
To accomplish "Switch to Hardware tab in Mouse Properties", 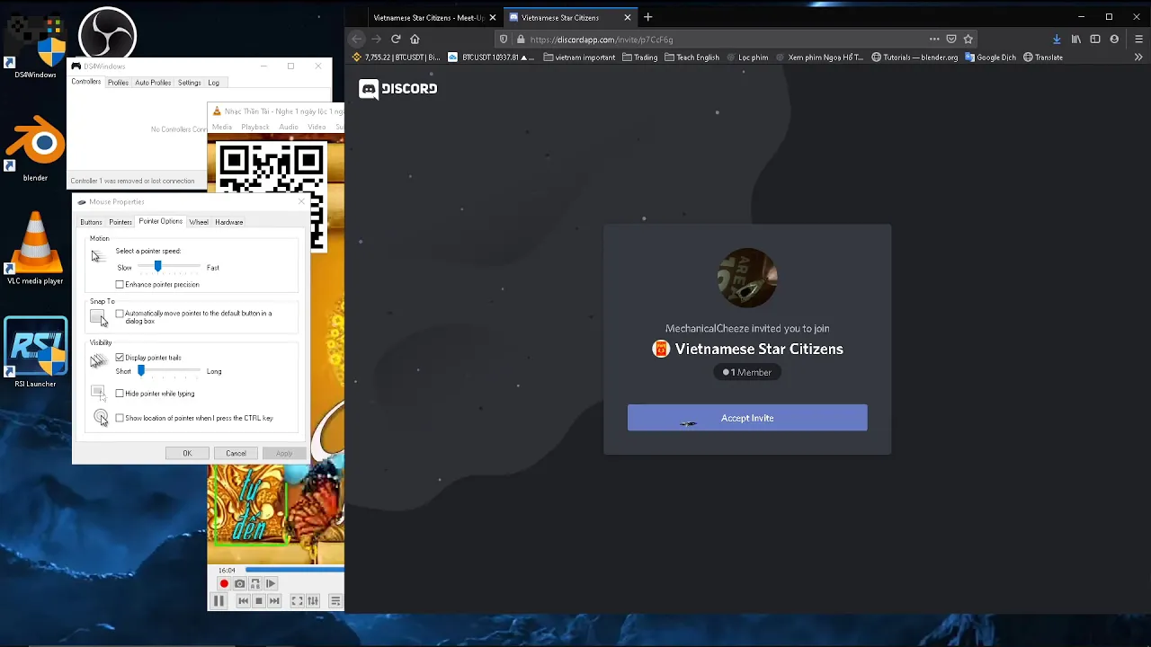I will 228,222.
